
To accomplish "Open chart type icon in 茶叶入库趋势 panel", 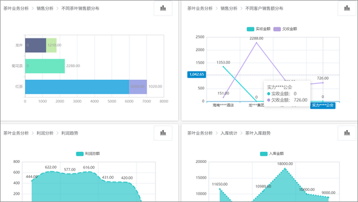I will point(347,133).
